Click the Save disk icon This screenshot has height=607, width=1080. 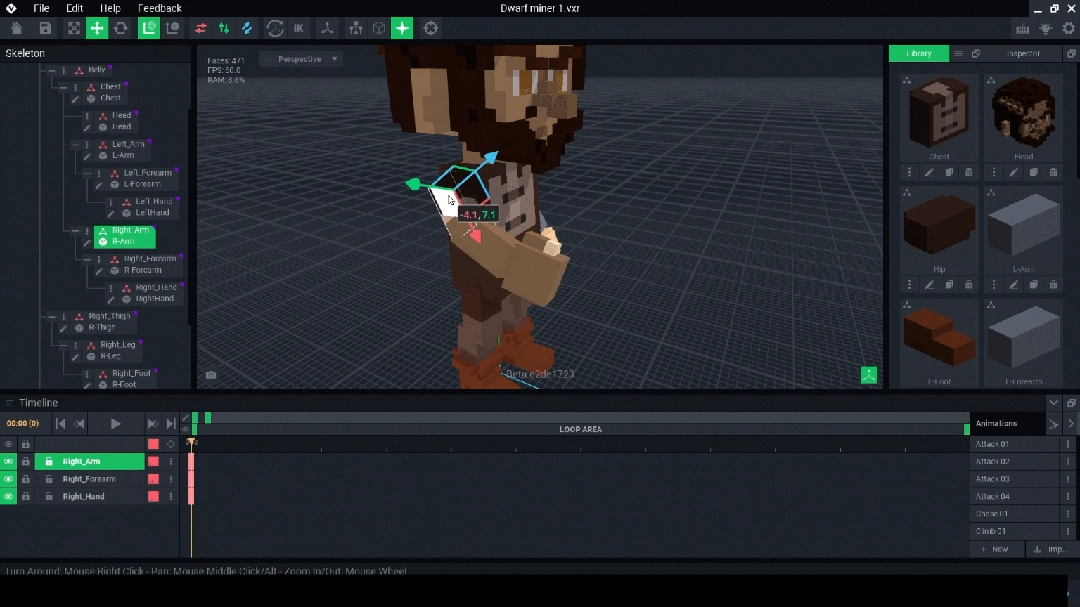coord(46,28)
